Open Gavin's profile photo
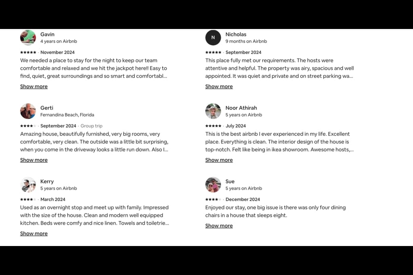413x275 pixels. pyautogui.click(x=28, y=37)
